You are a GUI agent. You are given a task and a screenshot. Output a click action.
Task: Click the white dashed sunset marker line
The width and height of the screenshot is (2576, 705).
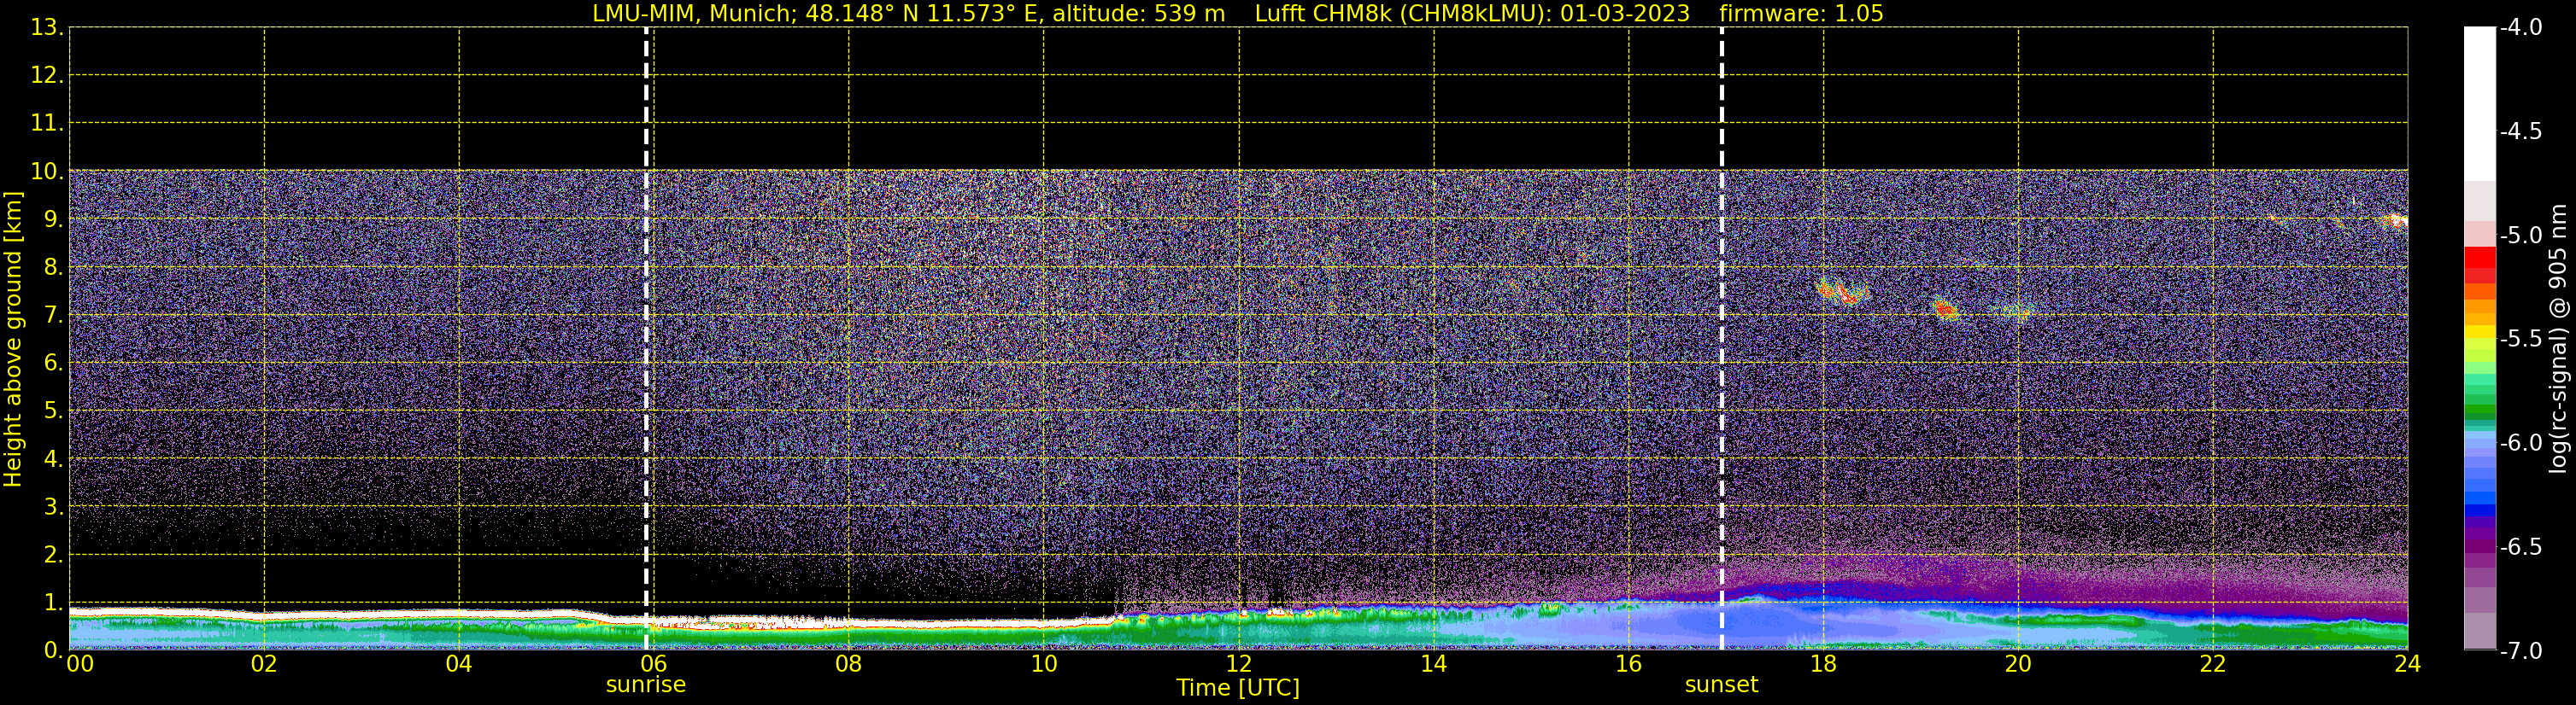tap(1721, 339)
